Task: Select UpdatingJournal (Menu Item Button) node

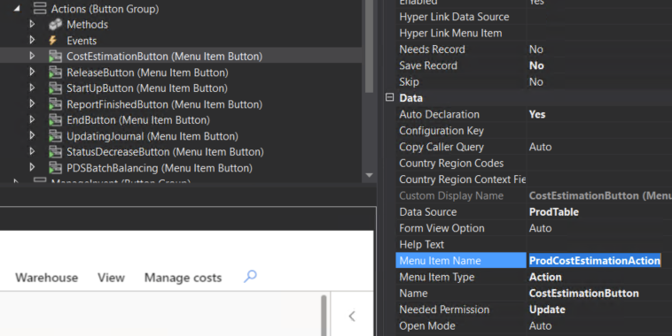Action: pos(152,136)
